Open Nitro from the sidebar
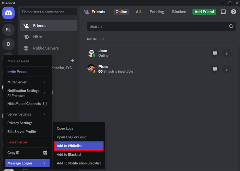 [37, 37]
